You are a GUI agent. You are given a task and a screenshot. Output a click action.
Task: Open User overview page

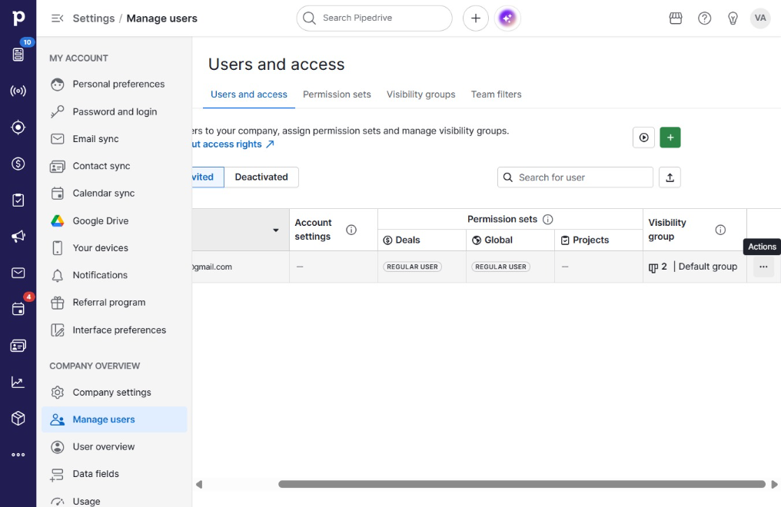(115, 447)
